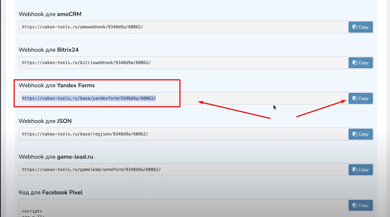
Task: Click the highlighted Yandex Forms webhook URL
Action: pyautogui.click(x=89, y=99)
